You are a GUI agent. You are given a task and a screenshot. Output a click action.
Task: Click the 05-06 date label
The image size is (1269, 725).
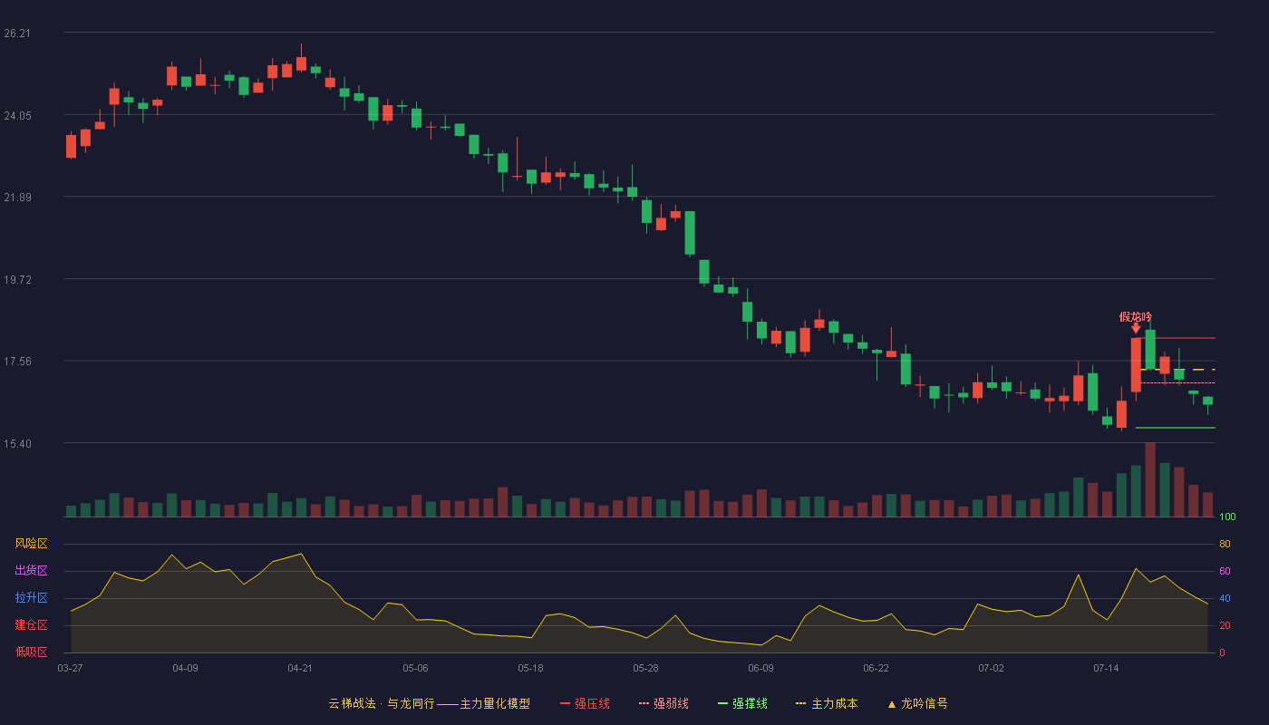[415, 668]
